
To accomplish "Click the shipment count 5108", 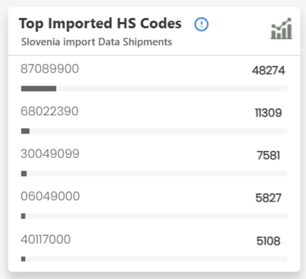I will pyautogui.click(x=268, y=241).
